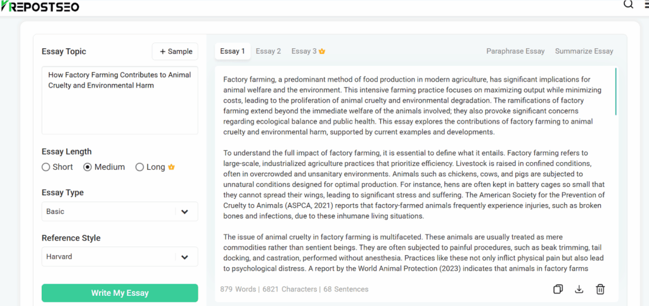Open the hamburger menu icon top right
The image size is (649, 306).
(646, 4)
